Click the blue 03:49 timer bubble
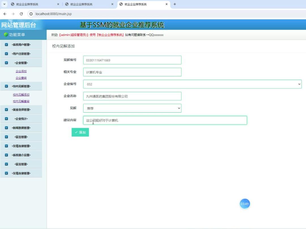306x229 pixels. point(245,204)
